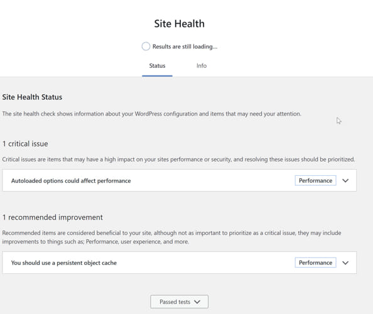Screen dimensions: 373x314
Task: Click Performance badge on object cache row
Action: [315, 263]
